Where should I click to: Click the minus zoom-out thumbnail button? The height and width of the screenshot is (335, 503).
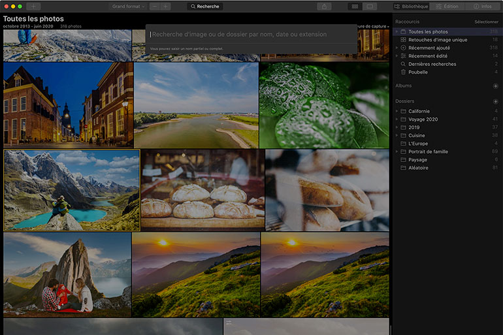[154, 7]
